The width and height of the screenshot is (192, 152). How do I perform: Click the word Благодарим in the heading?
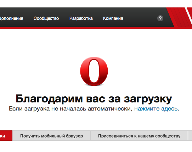pyautogui.click(x=49, y=99)
